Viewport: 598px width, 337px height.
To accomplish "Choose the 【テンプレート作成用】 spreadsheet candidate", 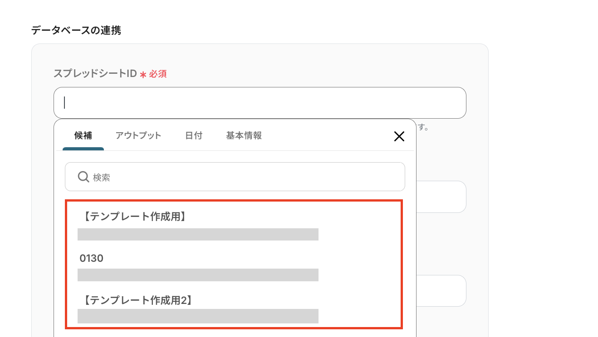I will (135, 217).
